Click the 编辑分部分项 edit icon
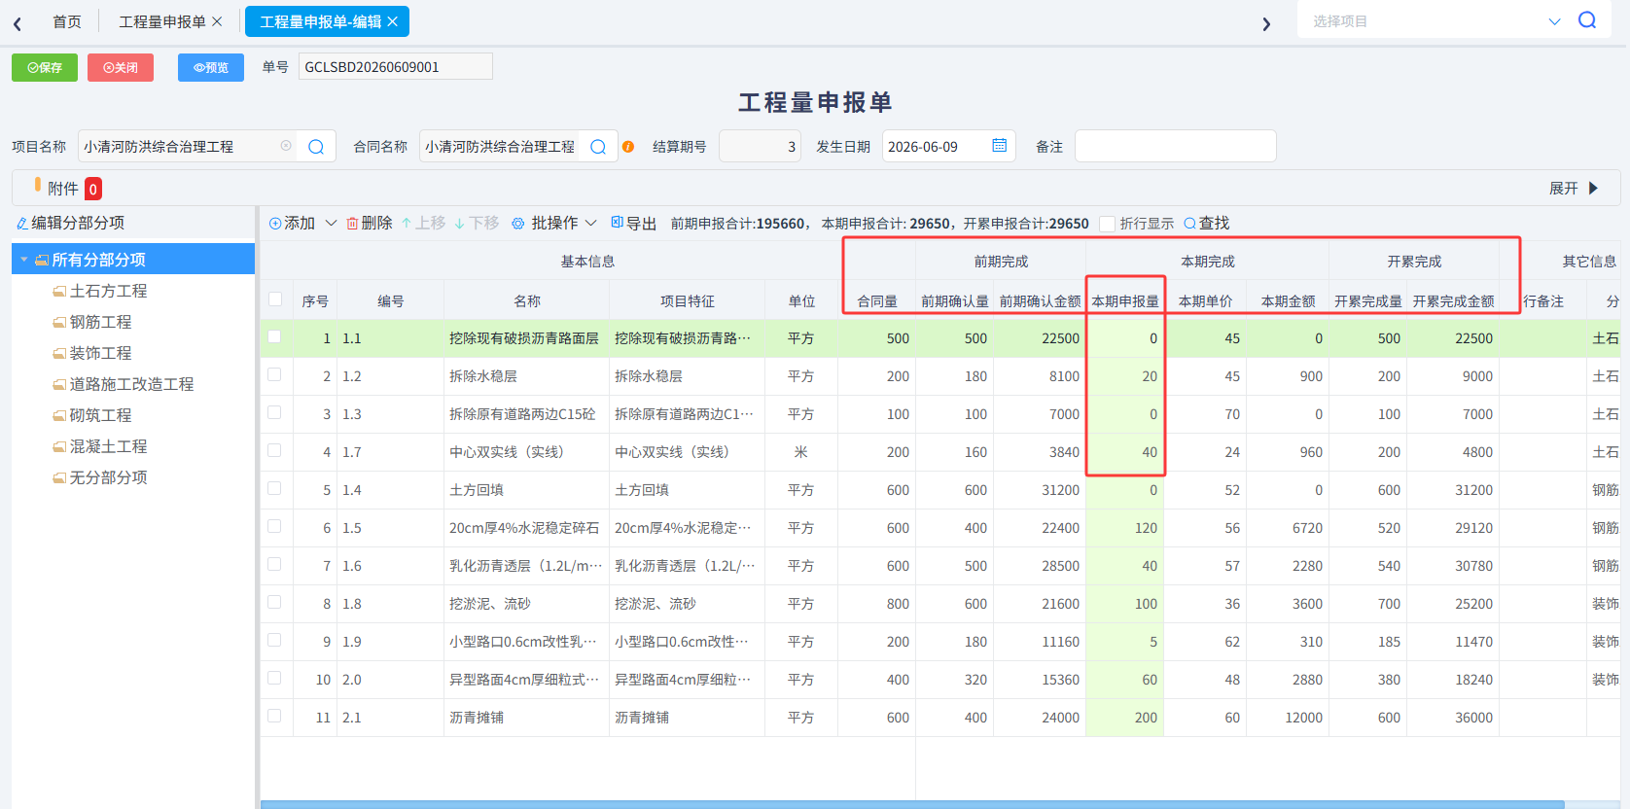 click(21, 224)
